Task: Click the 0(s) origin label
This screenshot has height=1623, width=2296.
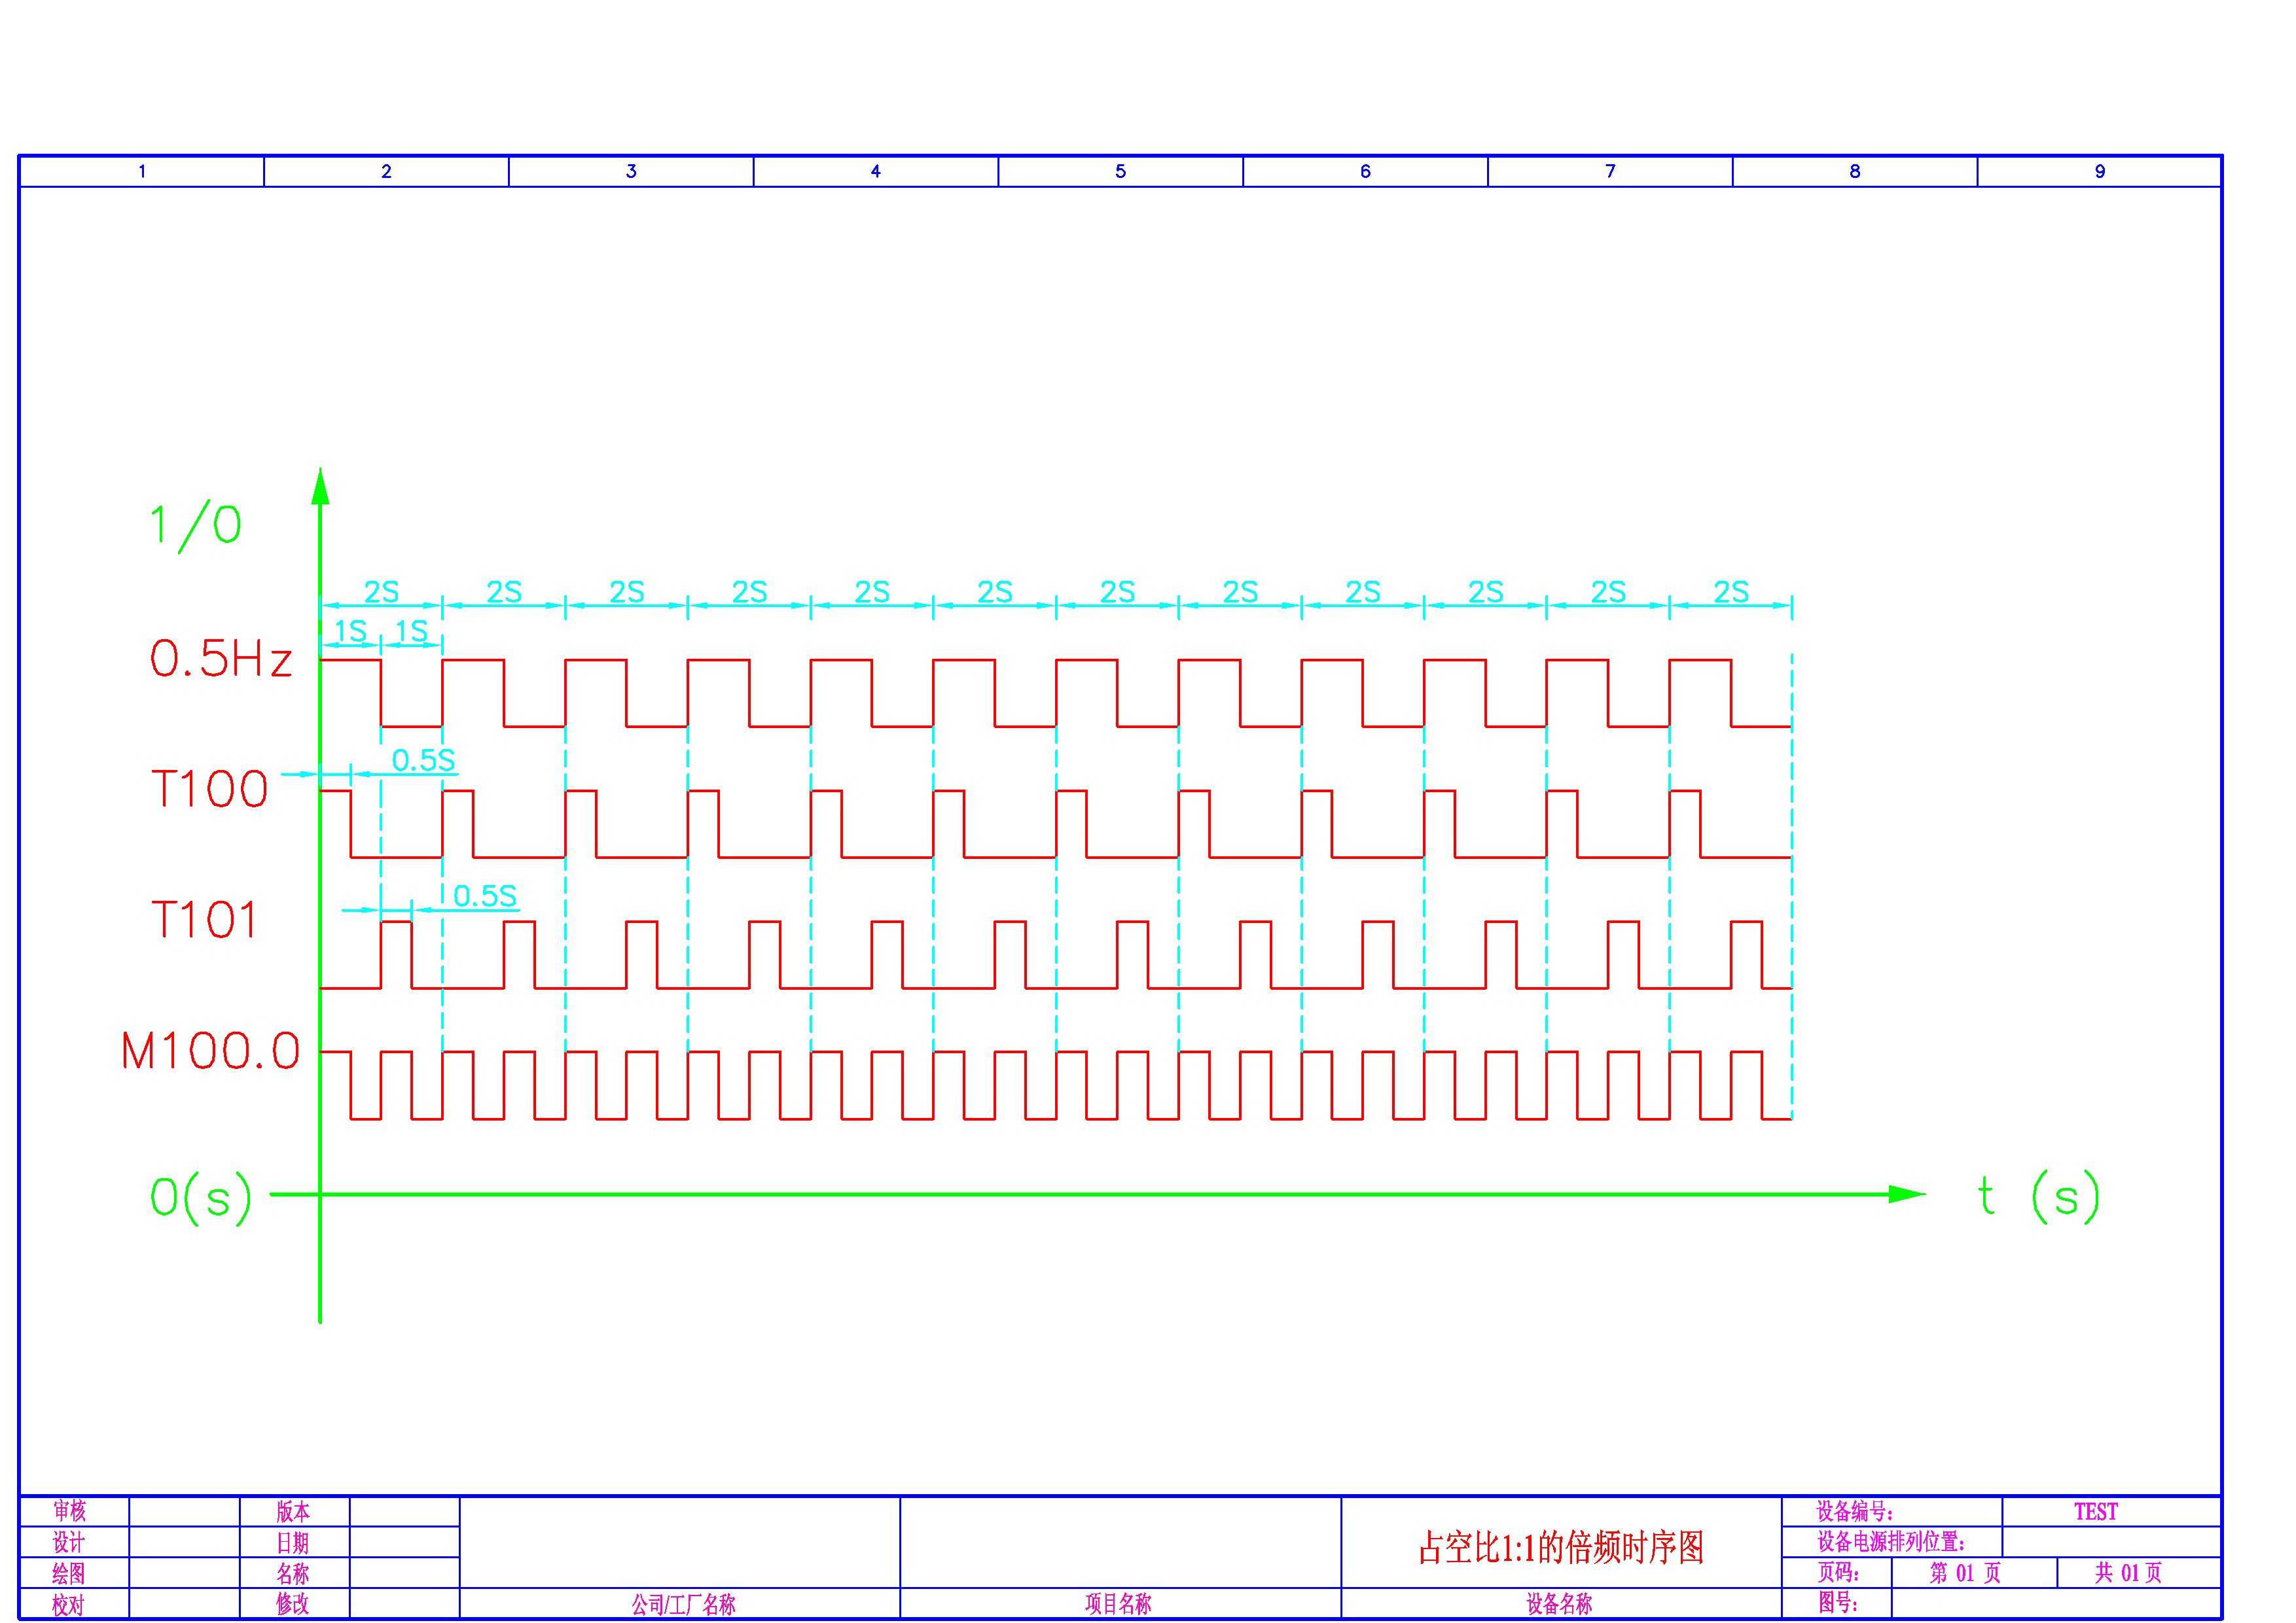Action: coord(200,1197)
